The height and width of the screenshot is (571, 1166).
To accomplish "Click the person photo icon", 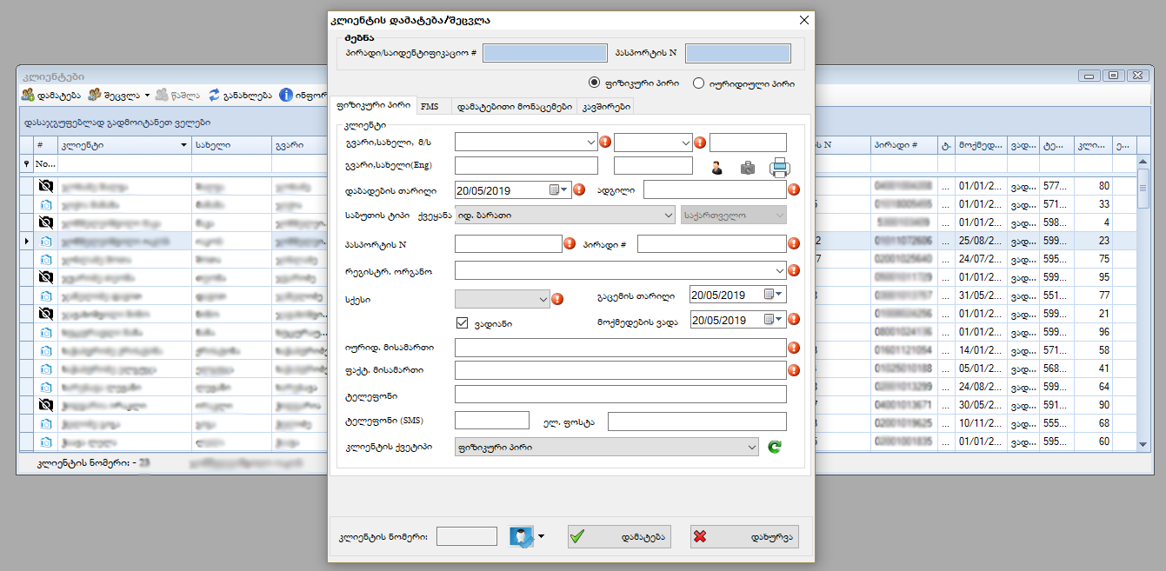I will [x=717, y=168].
